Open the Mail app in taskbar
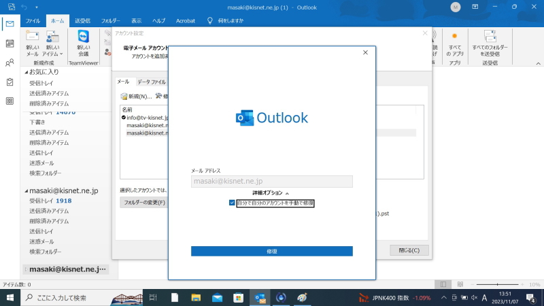This screenshot has width=544, height=306. tap(217, 298)
